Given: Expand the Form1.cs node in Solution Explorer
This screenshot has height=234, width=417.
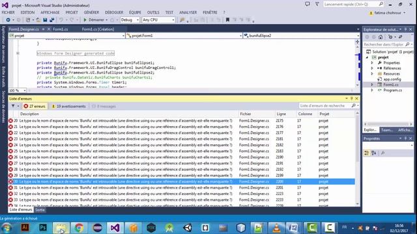Looking at the screenshot, I should click(372, 84).
